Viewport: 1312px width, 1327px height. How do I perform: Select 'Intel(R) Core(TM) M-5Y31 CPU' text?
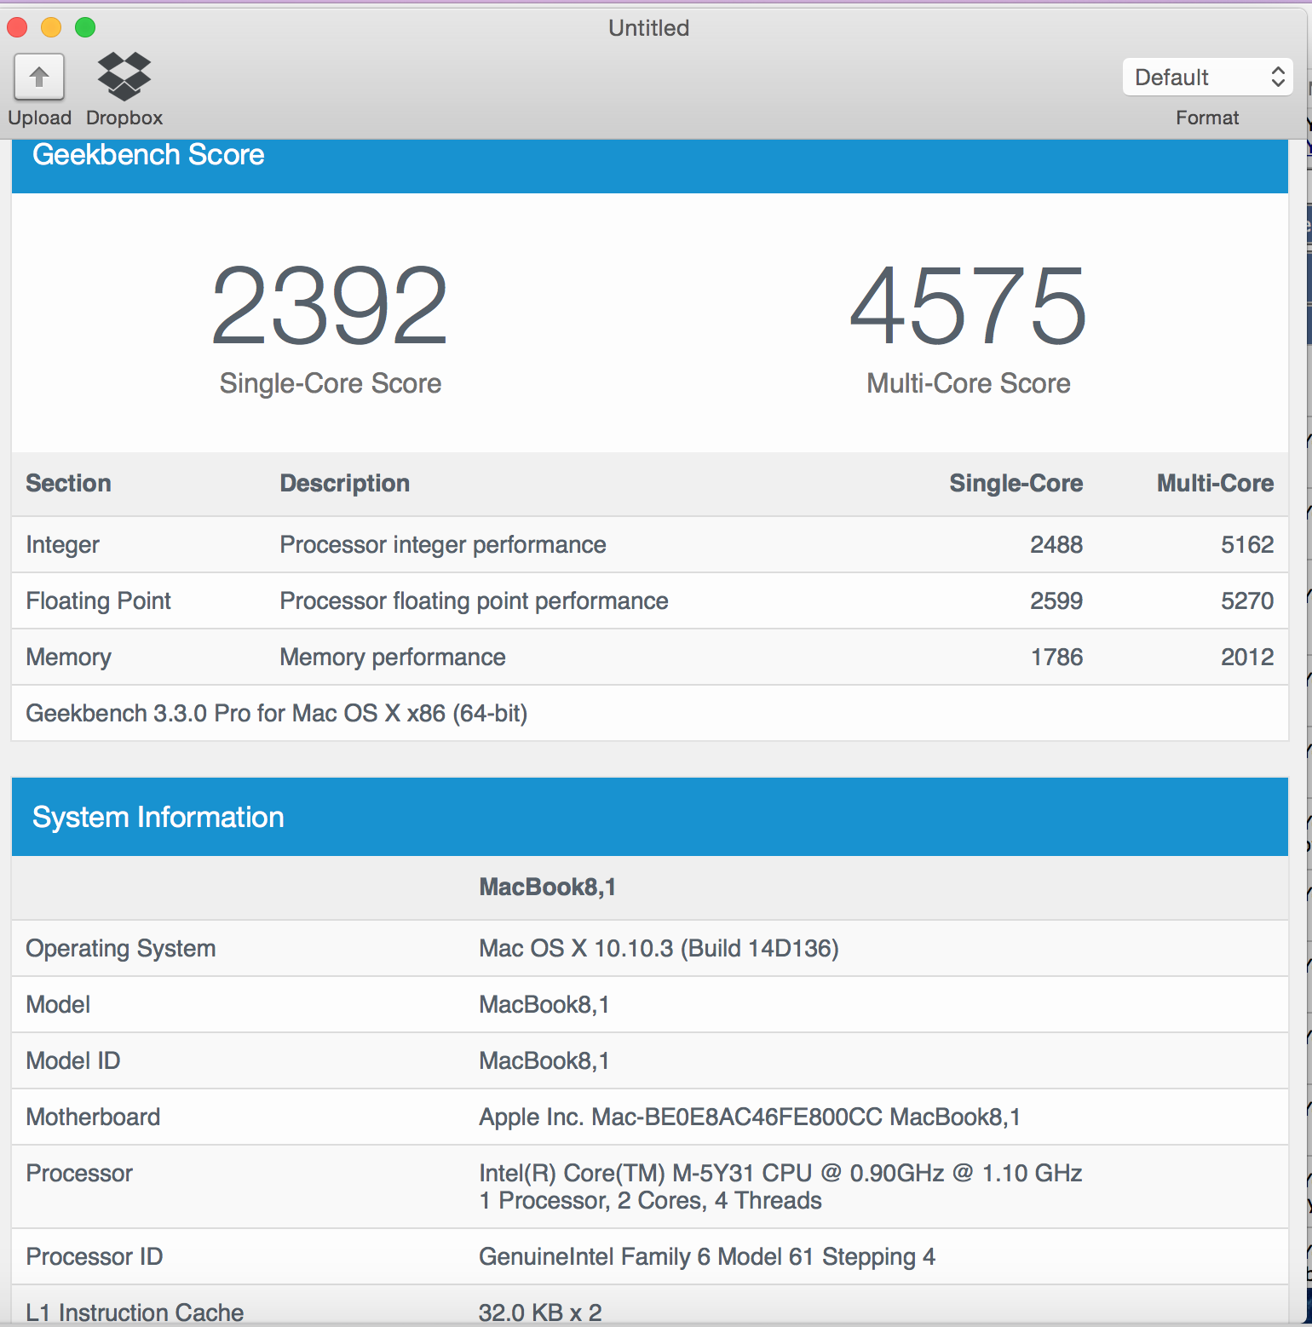[x=646, y=1174]
